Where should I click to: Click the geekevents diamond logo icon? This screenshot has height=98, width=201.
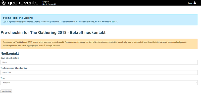(x=3, y=3)
